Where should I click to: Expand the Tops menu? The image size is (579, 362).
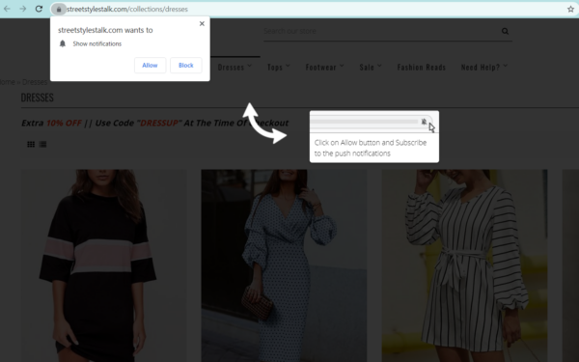[279, 68]
